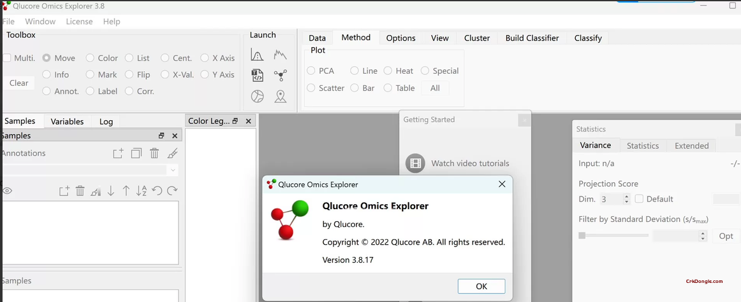
Task: Move item up with up arrow
Action: point(126,191)
